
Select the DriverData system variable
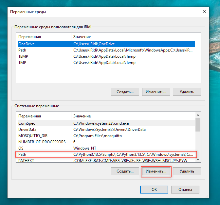tap(27, 130)
